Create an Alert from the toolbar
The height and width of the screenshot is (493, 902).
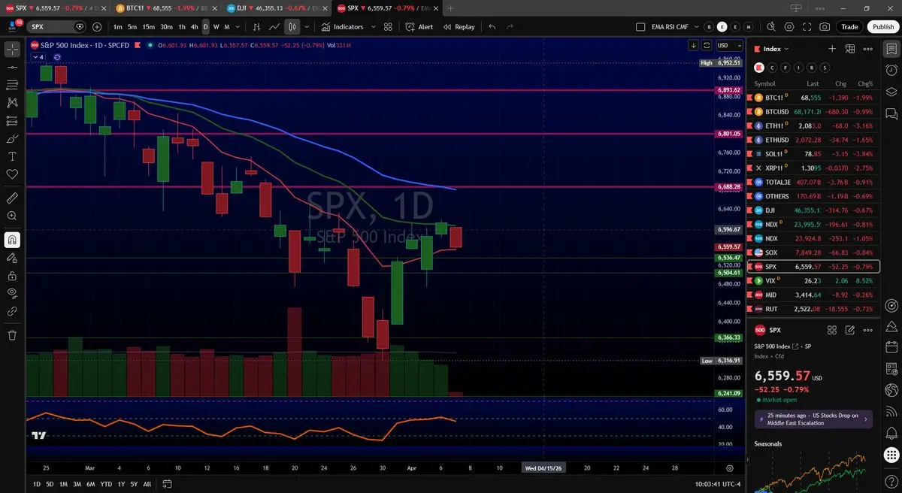point(419,27)
